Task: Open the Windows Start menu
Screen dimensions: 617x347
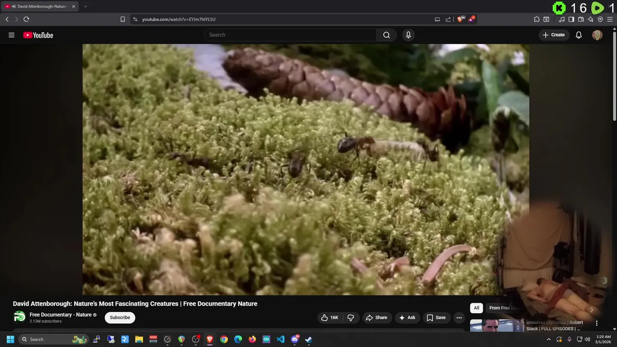Action: point(10,339)
